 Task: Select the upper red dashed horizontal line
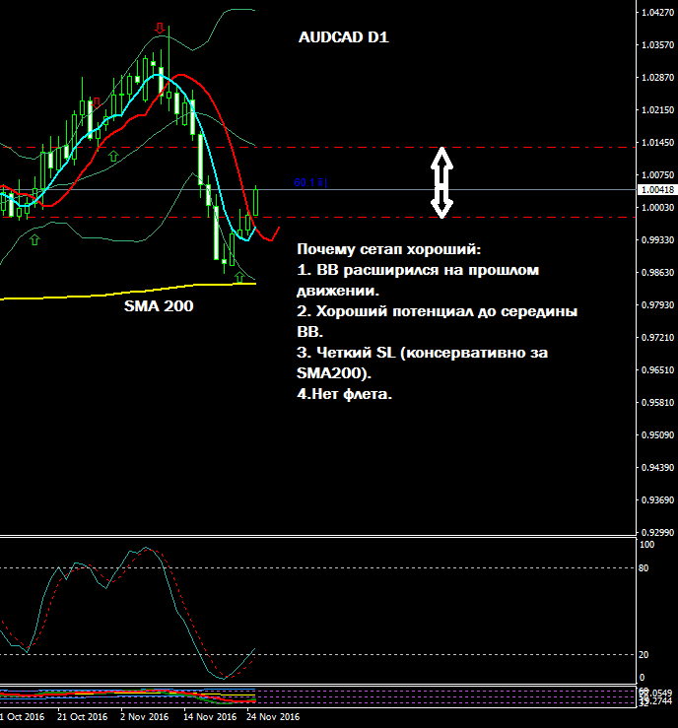317,148
